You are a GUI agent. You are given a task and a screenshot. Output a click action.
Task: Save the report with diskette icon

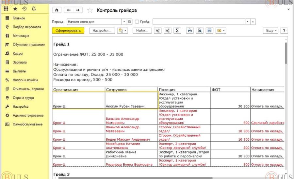click(209, 31)
